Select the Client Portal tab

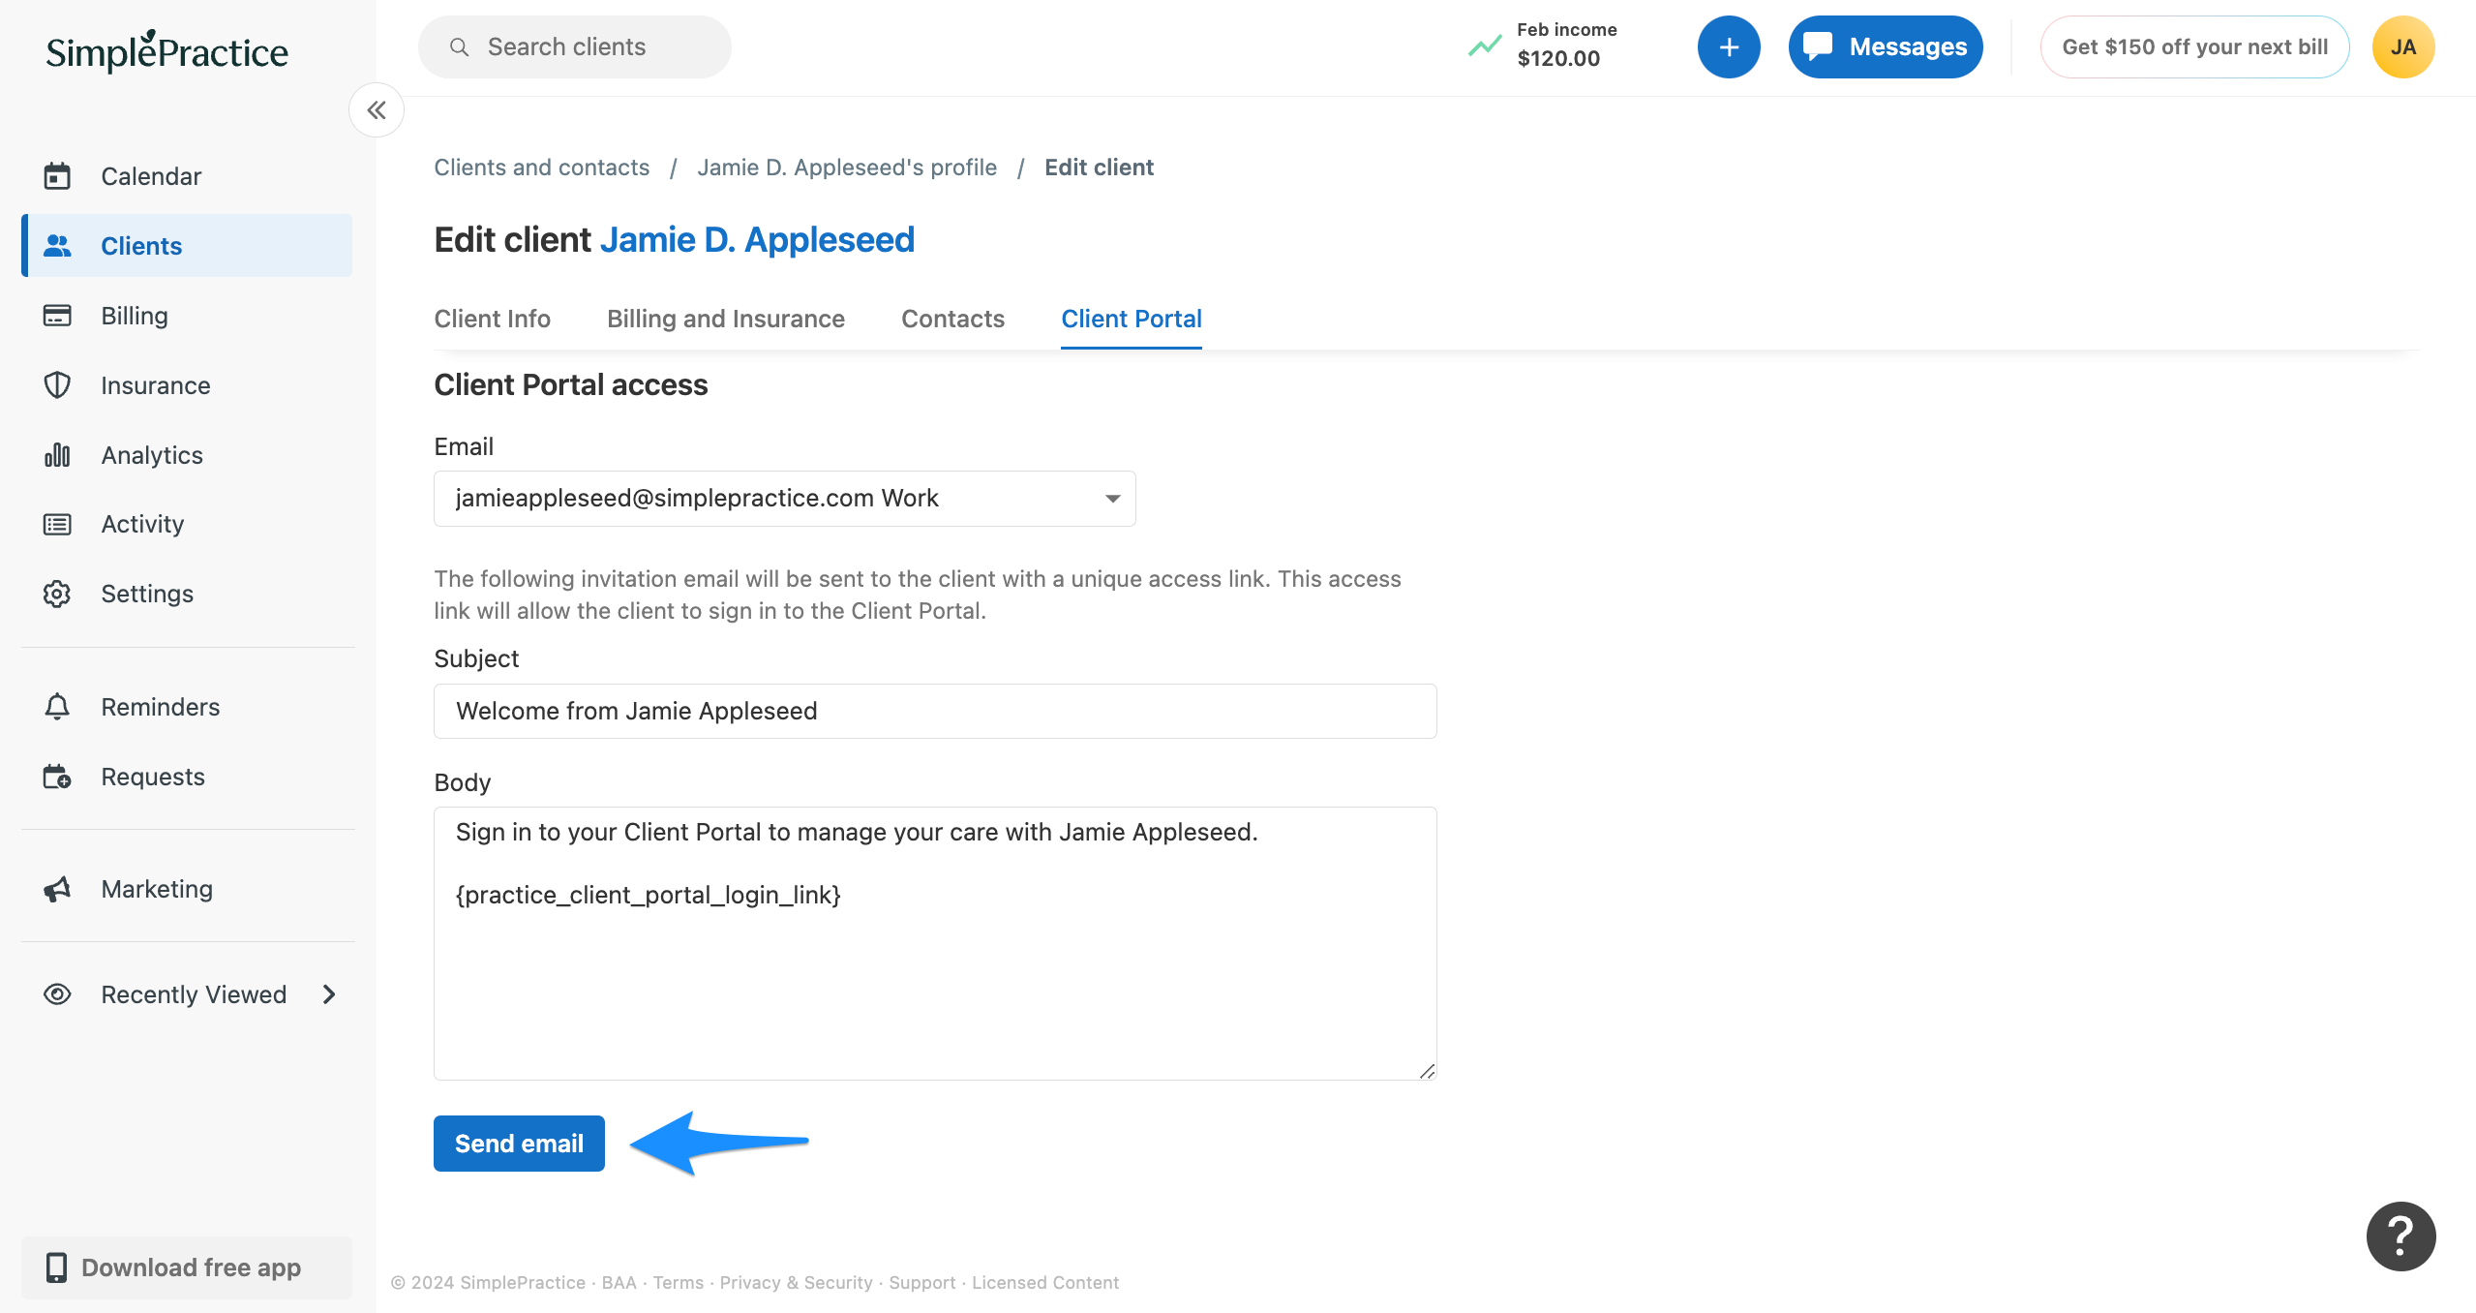pyautogui.click(x=1132, y=319)
